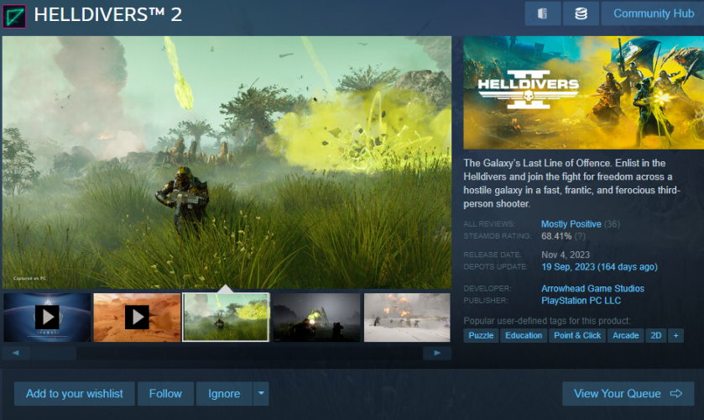Screen dimensions: 704x420
Task: Open the Community Hub
Action: pyautogui.click(x=653, y=14)
